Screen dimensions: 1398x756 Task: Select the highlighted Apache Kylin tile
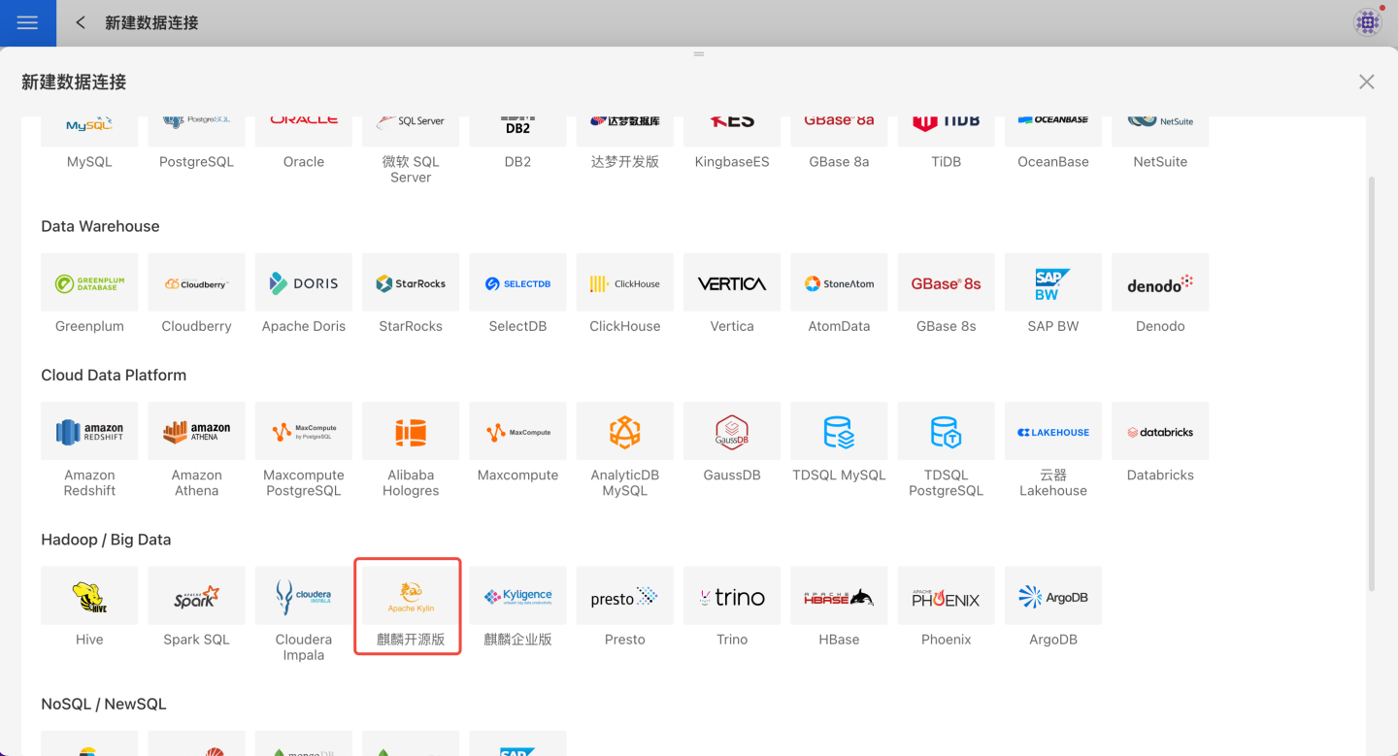[411, 597]
